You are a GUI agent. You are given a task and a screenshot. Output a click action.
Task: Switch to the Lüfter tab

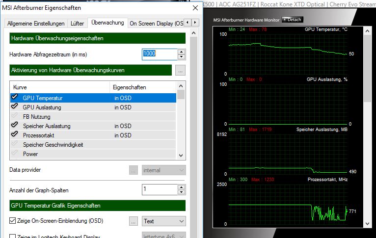click(77, 24)
